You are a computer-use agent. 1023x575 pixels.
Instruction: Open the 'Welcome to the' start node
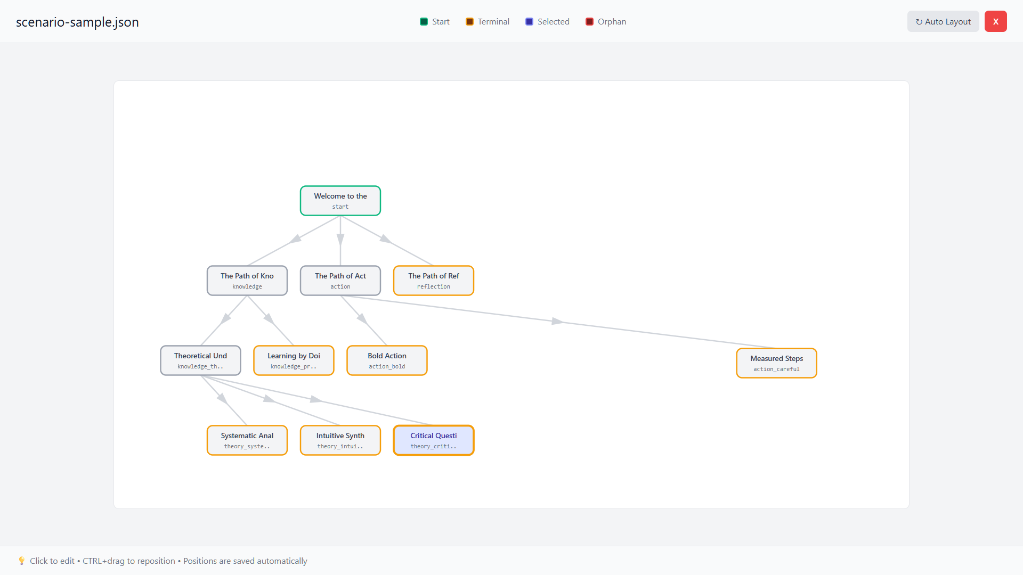[x=340, y=201]
